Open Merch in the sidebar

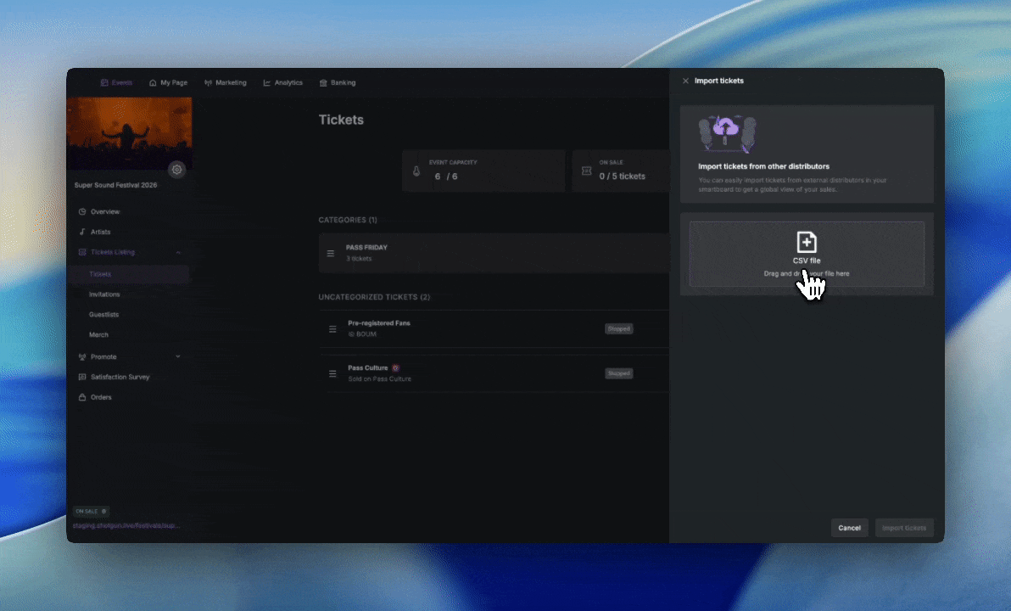pos(98,335)
